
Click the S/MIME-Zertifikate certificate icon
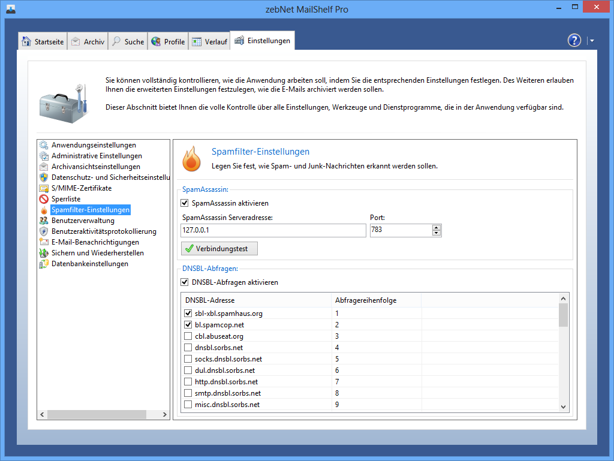pos(44,188)
